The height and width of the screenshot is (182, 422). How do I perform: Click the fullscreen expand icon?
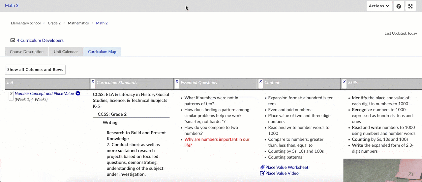[x=410, y=6]
